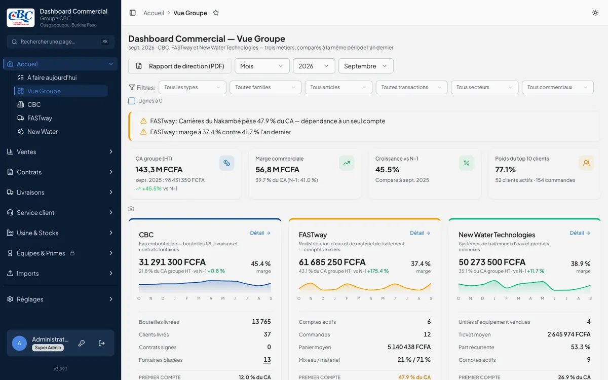This screenshot has height=380, width=608.
Task: Click the Super Admin badge
Action: (x=48, y=348)
